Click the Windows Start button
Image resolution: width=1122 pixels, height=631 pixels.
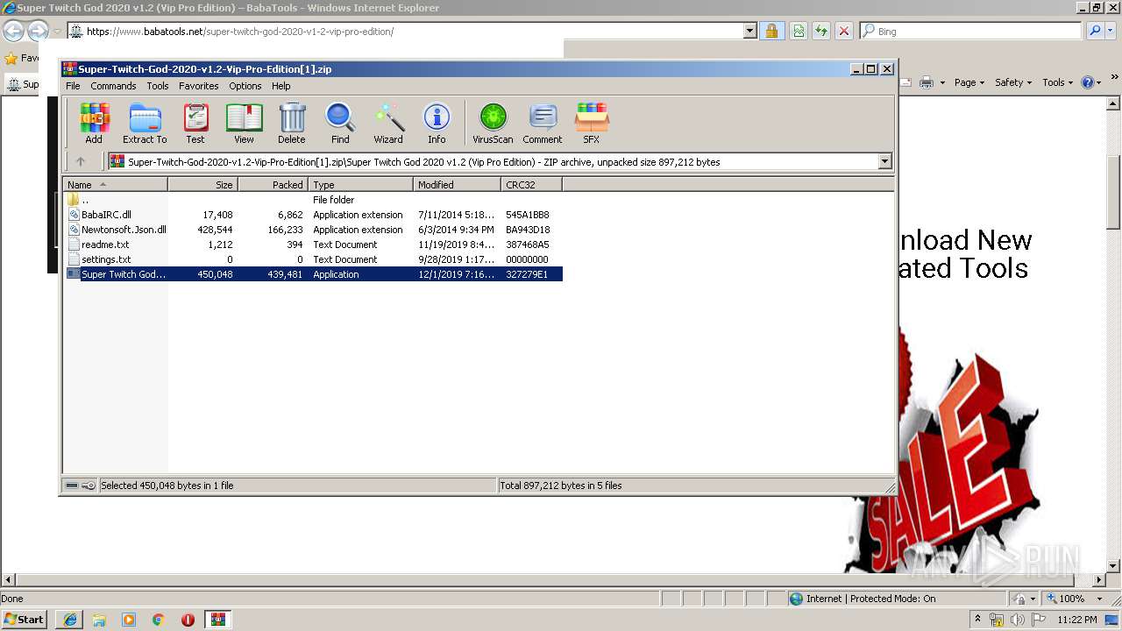point(25,620)
